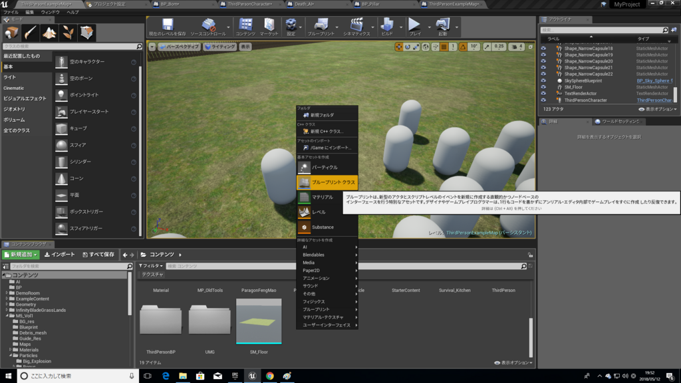Toggle visibility of Shape_NarrowCapsule20

point(543,61)
